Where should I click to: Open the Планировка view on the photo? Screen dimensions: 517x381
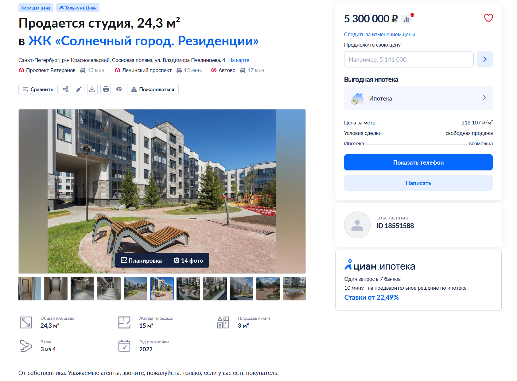click(x=141, y=260)
